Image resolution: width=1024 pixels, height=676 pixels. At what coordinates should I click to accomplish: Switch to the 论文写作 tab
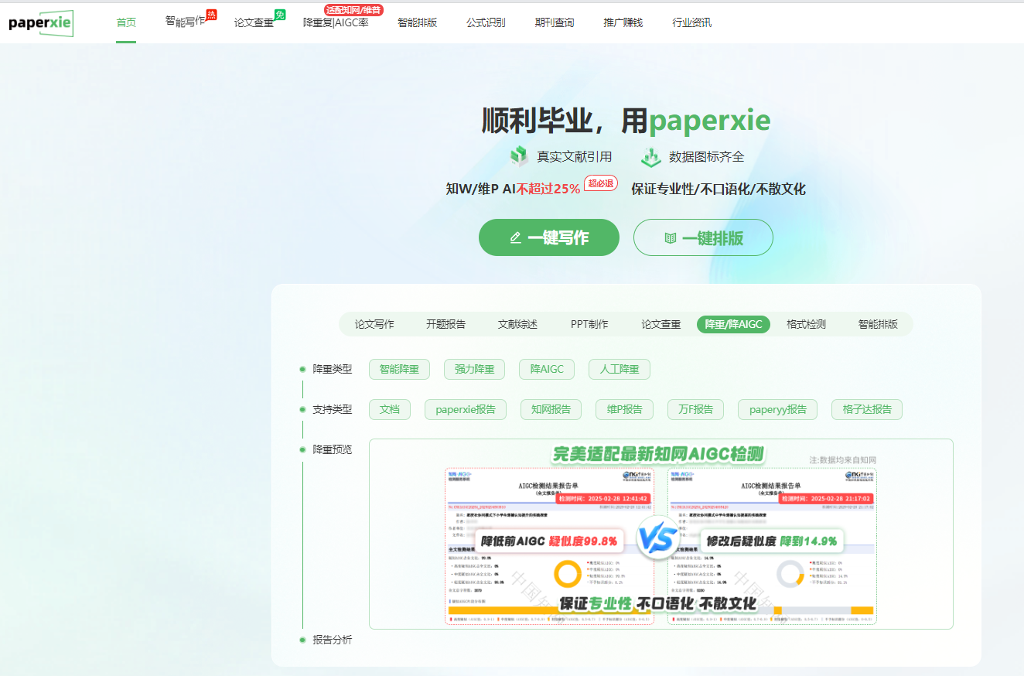(x=374, y=324)
